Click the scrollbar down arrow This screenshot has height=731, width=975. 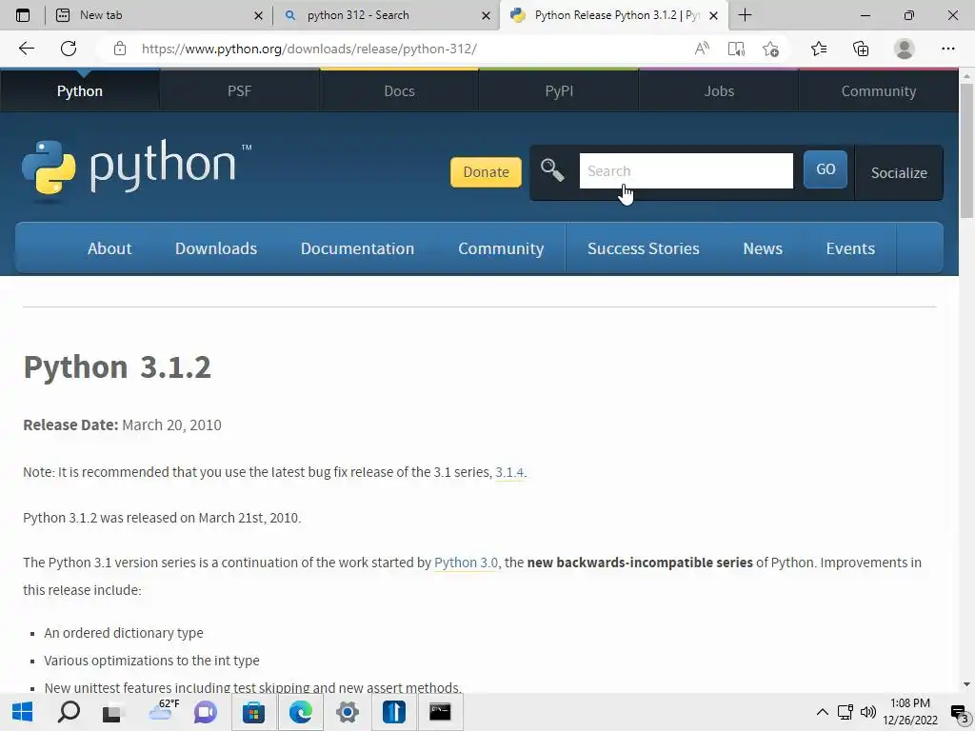[x=966, y=684]
